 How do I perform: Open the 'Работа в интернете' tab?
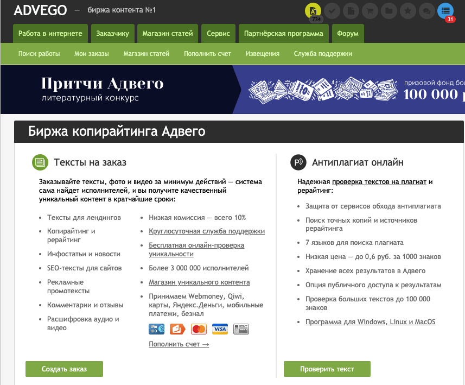(x=50, y=34)
